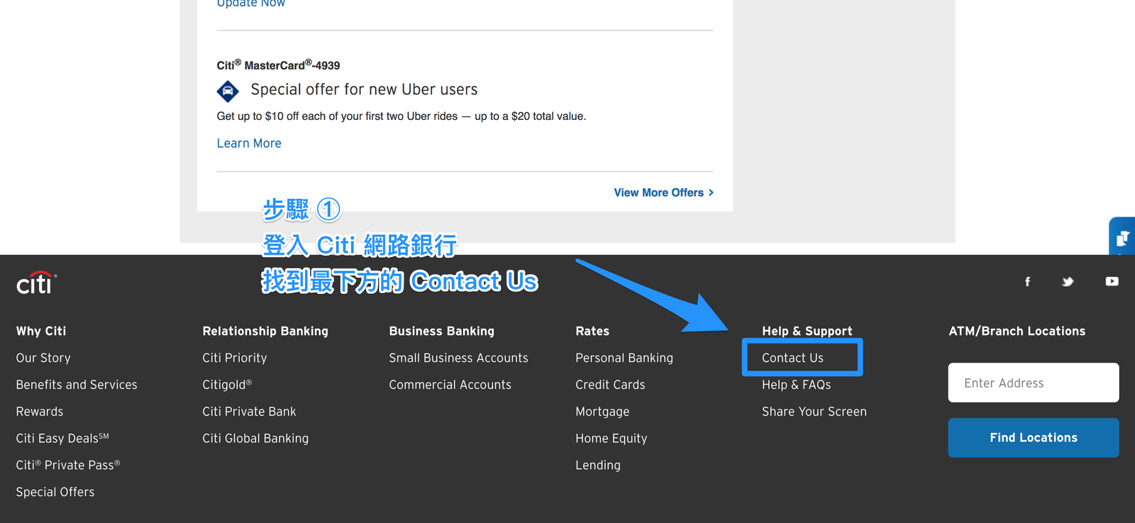
Task: Open Credit Cards rates link
Action: [610, 385]
